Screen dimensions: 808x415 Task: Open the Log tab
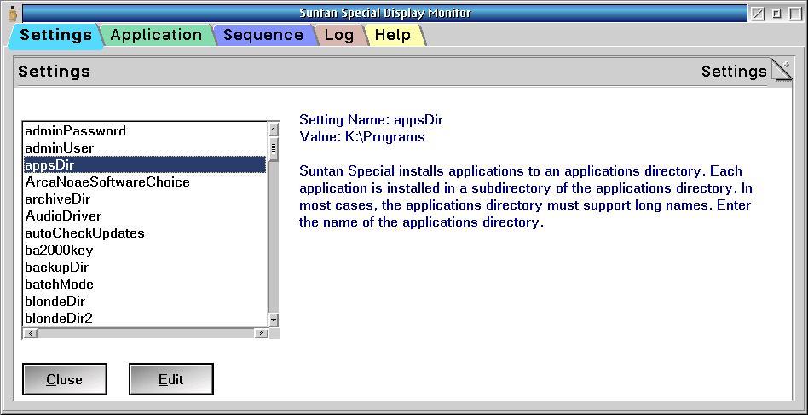tap(339, 35)
